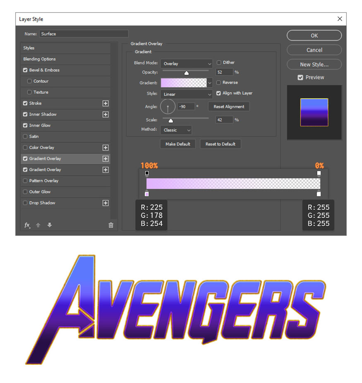Enable the Satin checkbox

pyautogui.click(x=25, y=136)
